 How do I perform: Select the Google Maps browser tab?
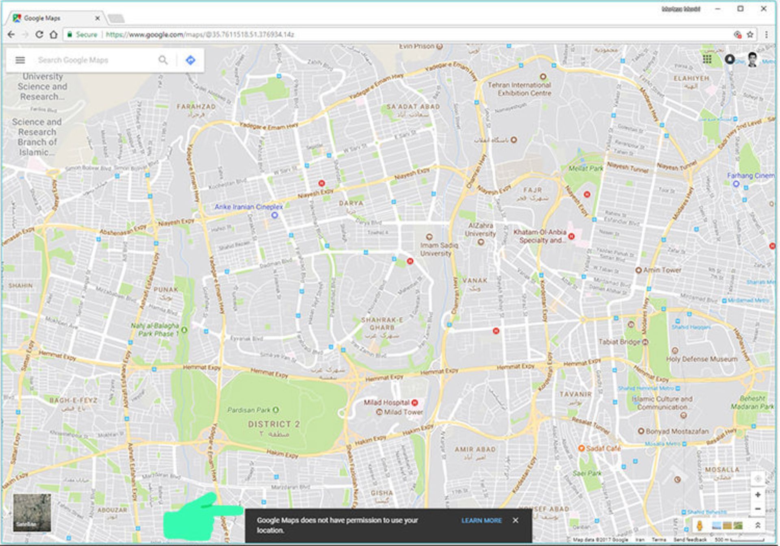55,18
